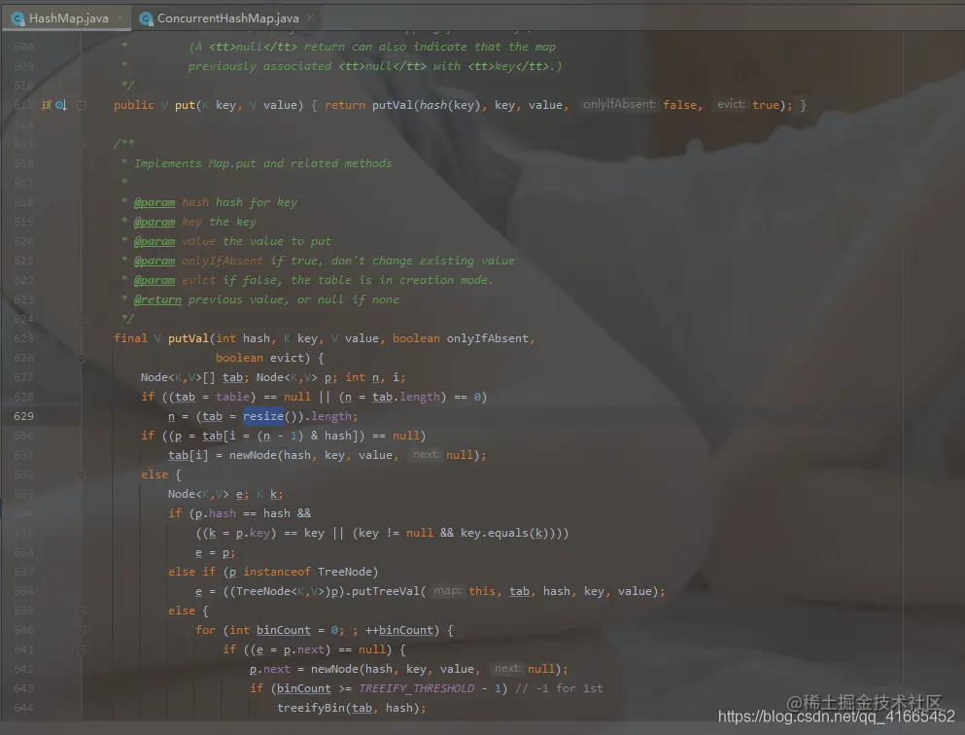This screenshot has width=965, height=735.
Task: Click 'Implements Map.put and related methods' comment
Action: [x=262, y=163]
